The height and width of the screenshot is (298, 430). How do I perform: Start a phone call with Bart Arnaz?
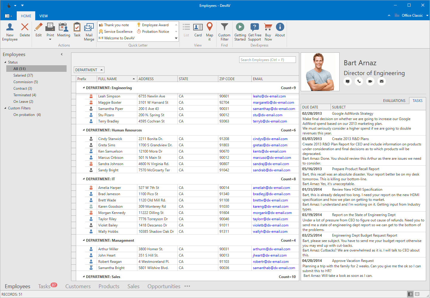pos(359,81)
